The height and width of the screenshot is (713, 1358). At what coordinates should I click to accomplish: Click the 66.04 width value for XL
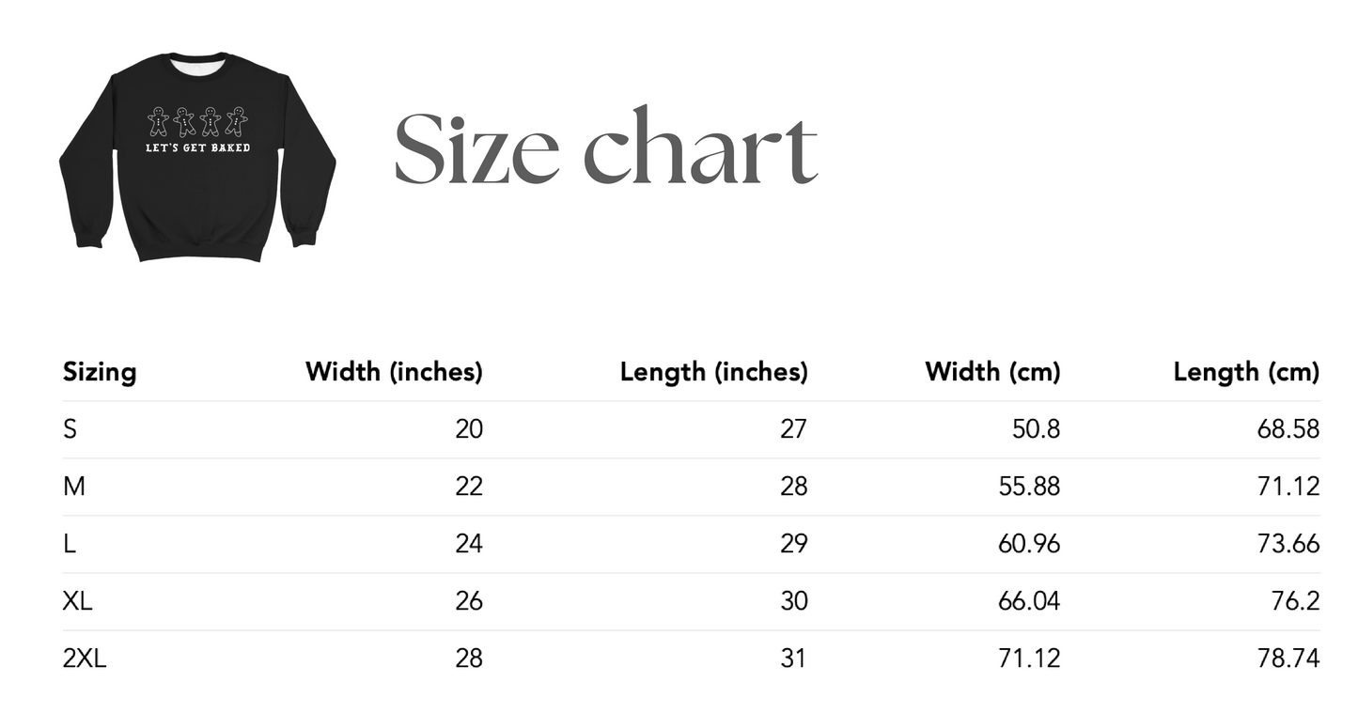1029,601
